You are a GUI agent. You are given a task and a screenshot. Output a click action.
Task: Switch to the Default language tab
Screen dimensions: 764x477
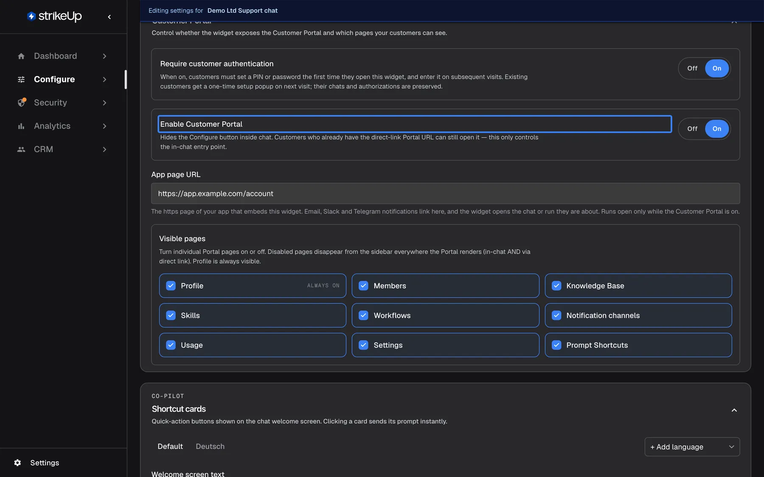point(170,446)
